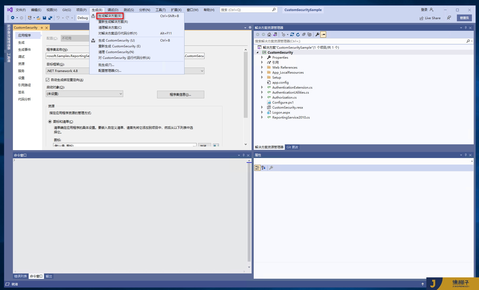Click the Home icon in Solution Explorer toolbar
The image size is (479, 290).
[x=269, y=34]
